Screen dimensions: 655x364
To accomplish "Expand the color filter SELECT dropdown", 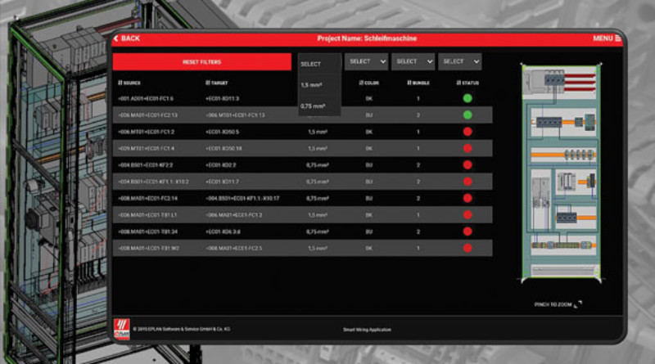I will 366,61.
